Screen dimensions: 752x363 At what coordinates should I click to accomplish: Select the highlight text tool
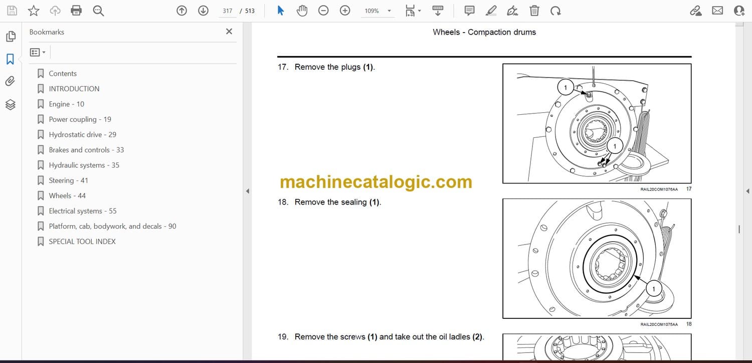coord(491,11)
